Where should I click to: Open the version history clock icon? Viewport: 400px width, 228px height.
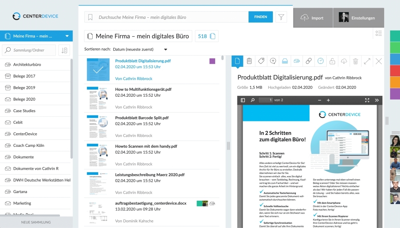point(320,61)
